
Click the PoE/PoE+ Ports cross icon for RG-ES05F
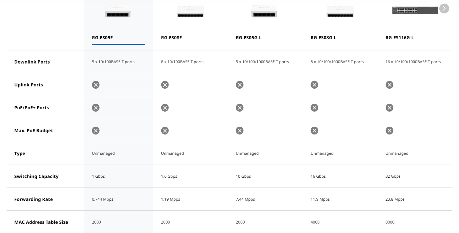pos(95,108)
